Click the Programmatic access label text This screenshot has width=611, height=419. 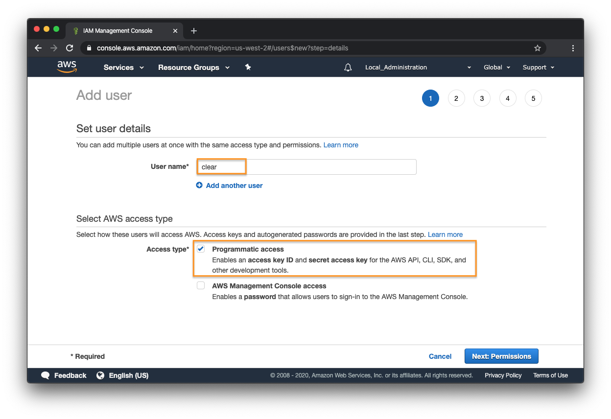(x=248, y=249)
